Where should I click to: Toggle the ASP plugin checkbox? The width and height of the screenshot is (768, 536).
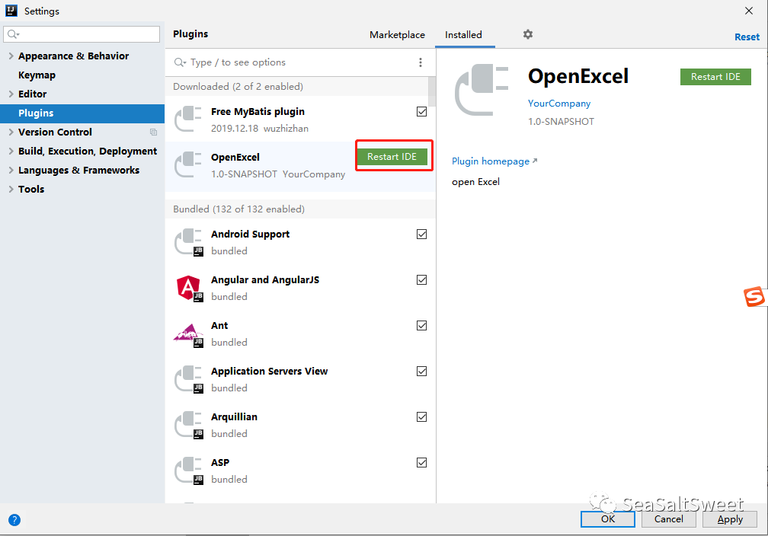(x=422, y=463)
